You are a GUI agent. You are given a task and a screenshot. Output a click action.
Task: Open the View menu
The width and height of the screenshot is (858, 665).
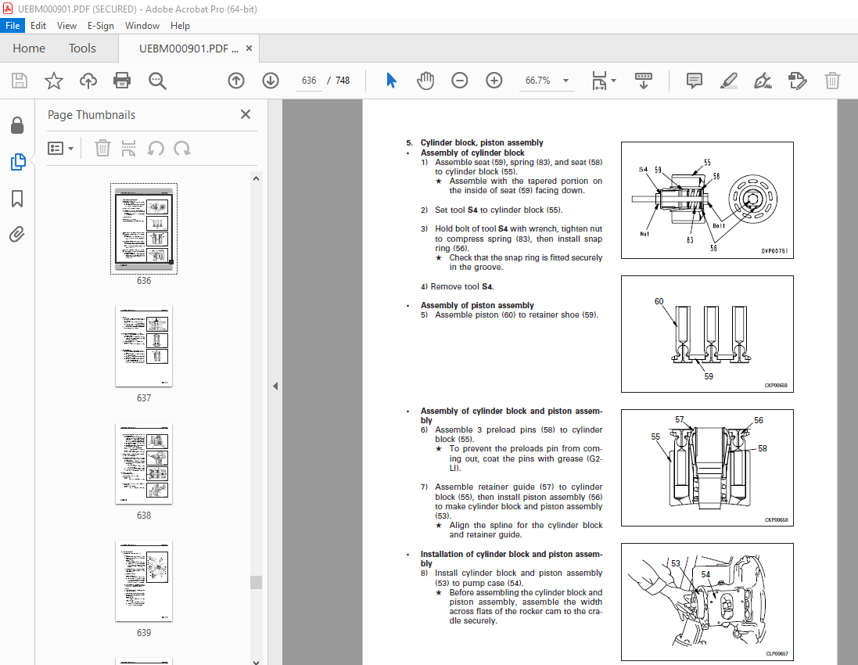coord(66,26)
